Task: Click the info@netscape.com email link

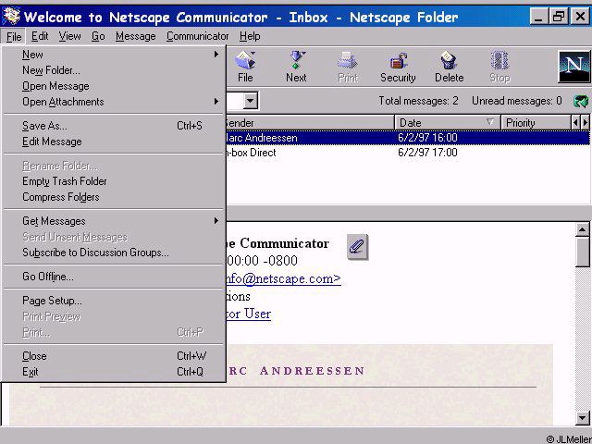Action: (284, 278)
